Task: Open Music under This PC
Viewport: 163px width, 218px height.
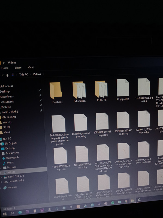Action: pos(10,162)
